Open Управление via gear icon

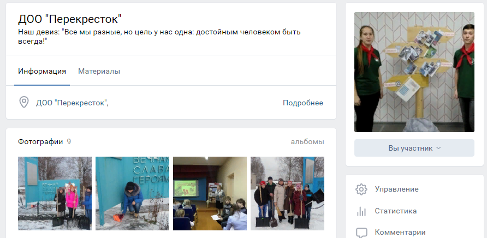coord(361,189)
